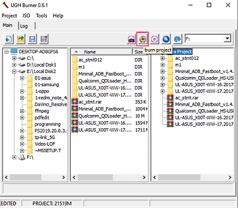Expand the F:\ drive node

pos(14,157)
